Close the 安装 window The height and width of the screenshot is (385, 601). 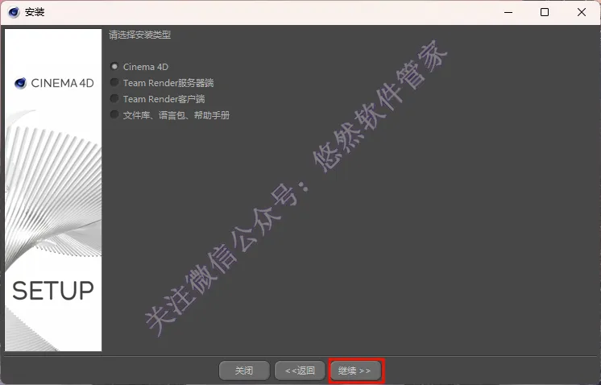click(x=582, y=12)
